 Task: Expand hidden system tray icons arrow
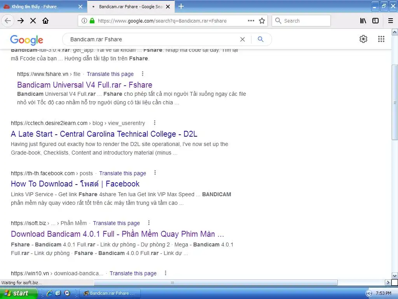point(369,294)
